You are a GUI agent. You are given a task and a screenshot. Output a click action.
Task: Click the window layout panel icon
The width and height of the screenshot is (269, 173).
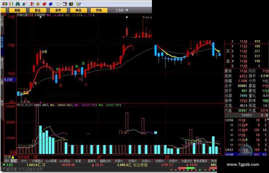(65, 4)
